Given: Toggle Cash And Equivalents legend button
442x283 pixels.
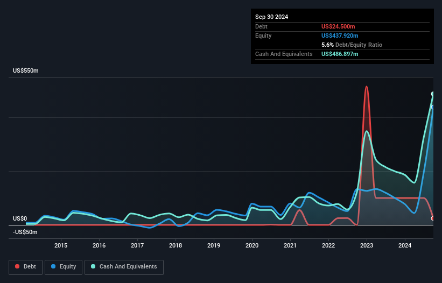Looking at the screenshot, I should tap(124, 267).
